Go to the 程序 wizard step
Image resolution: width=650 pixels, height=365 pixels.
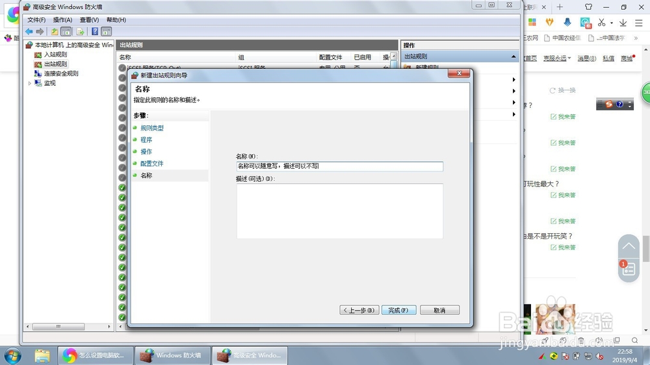[146, 140]
